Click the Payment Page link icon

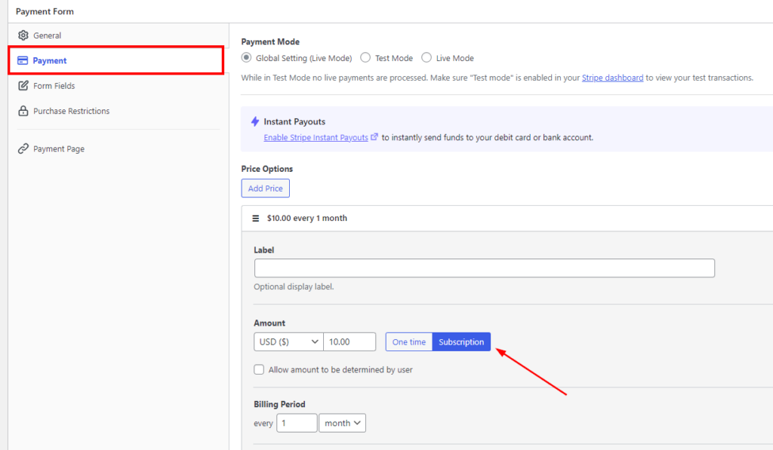click(23, 148)
